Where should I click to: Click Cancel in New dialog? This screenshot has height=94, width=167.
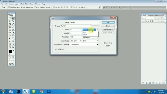108,26
